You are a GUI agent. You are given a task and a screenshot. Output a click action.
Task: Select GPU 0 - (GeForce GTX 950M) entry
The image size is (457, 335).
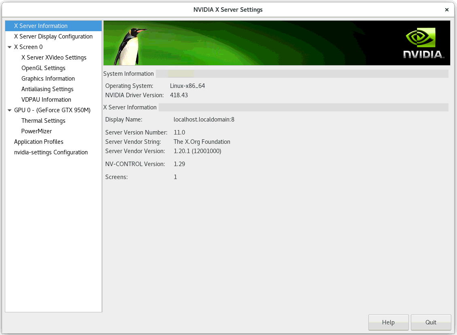(x=53, y=110)
